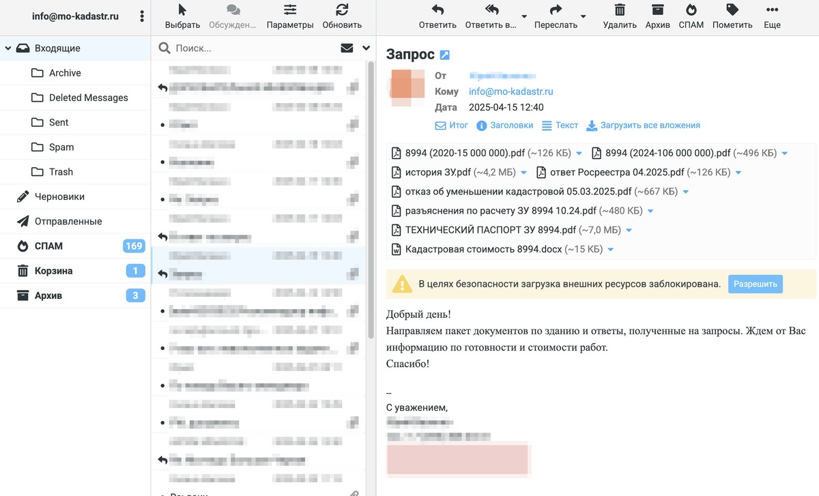
Task: Open the Trash subfolder
Action: coord(75,172)
